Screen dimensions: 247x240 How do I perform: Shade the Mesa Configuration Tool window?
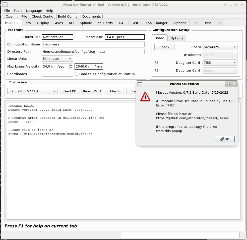(225, 5)
